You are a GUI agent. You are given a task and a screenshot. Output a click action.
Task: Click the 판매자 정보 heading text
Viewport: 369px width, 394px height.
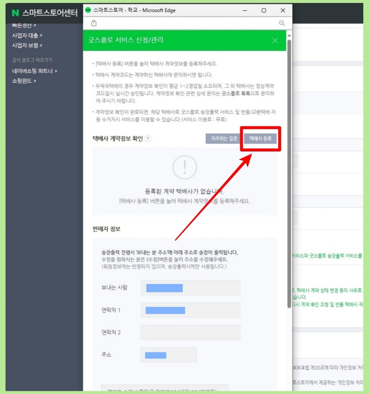[106, 229]
